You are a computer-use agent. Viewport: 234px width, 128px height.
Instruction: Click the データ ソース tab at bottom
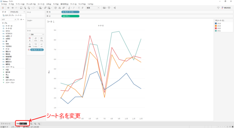point(6,124)
